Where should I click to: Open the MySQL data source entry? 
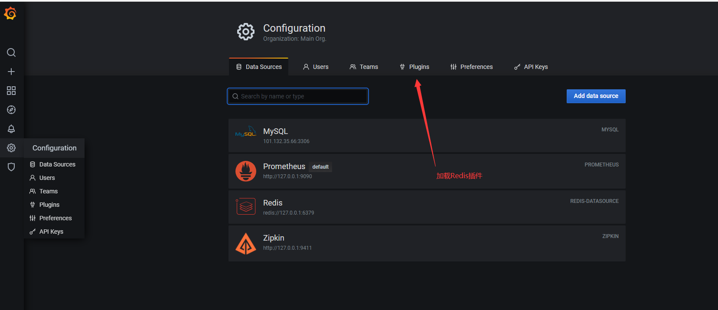(x=275, y=131)
